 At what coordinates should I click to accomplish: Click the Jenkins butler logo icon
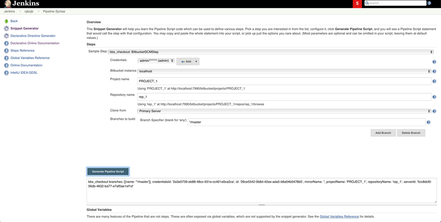click(x=8, y=4)
